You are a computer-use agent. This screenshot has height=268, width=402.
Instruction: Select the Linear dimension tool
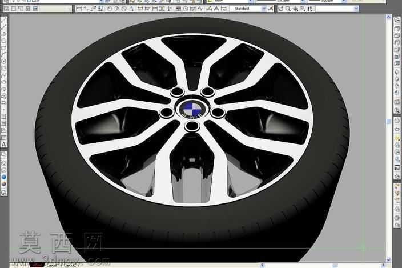click(x=79, y=9)
